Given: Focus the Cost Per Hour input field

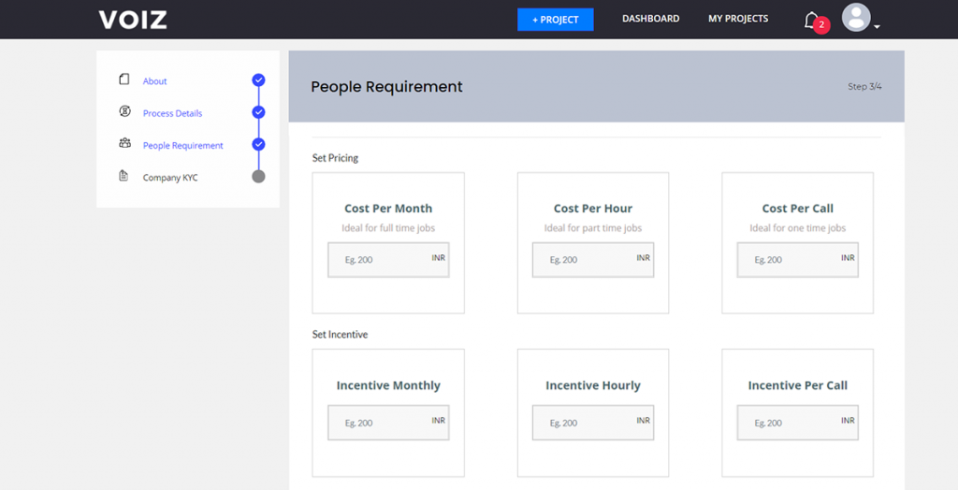Looking at the screenshot, I should (x=593, y=260).
